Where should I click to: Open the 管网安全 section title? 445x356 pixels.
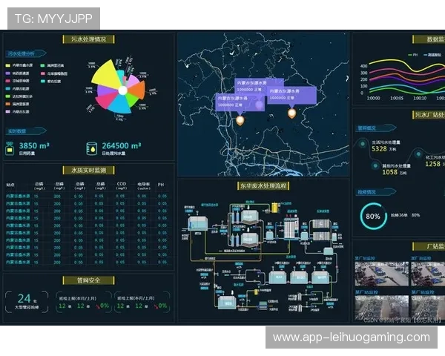[x=88, y=280]
